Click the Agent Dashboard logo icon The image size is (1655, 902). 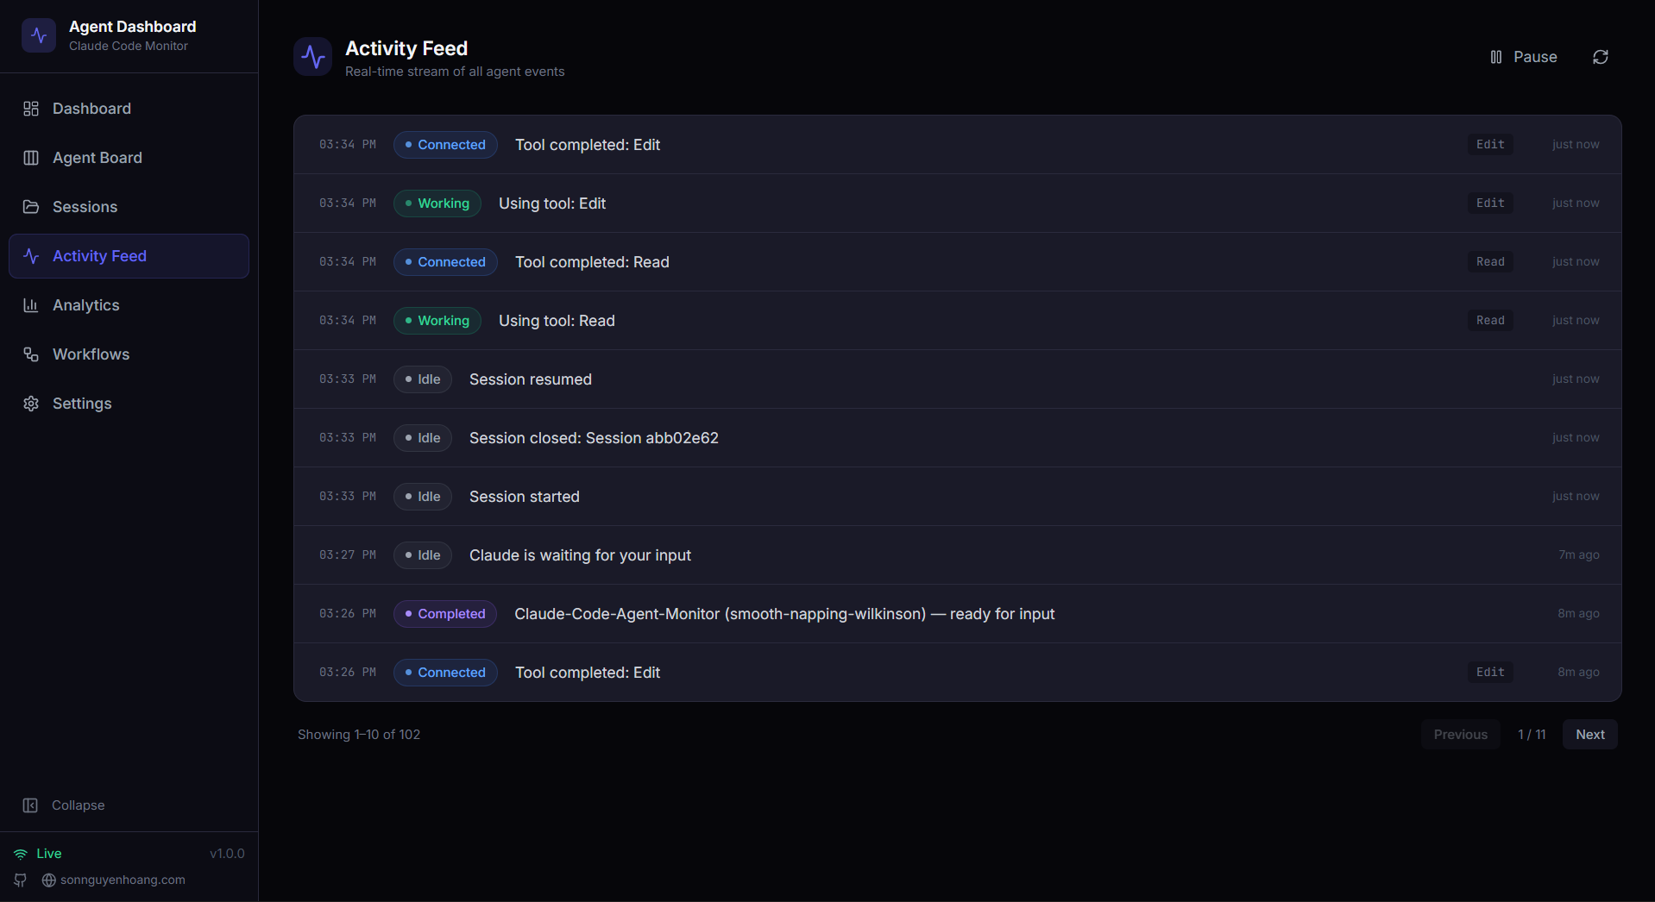pyautogui.click(x=39, y=35)
